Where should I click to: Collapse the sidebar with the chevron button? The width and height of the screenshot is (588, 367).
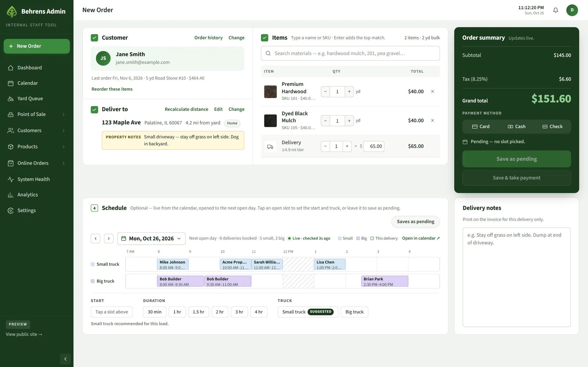point(65,359)
